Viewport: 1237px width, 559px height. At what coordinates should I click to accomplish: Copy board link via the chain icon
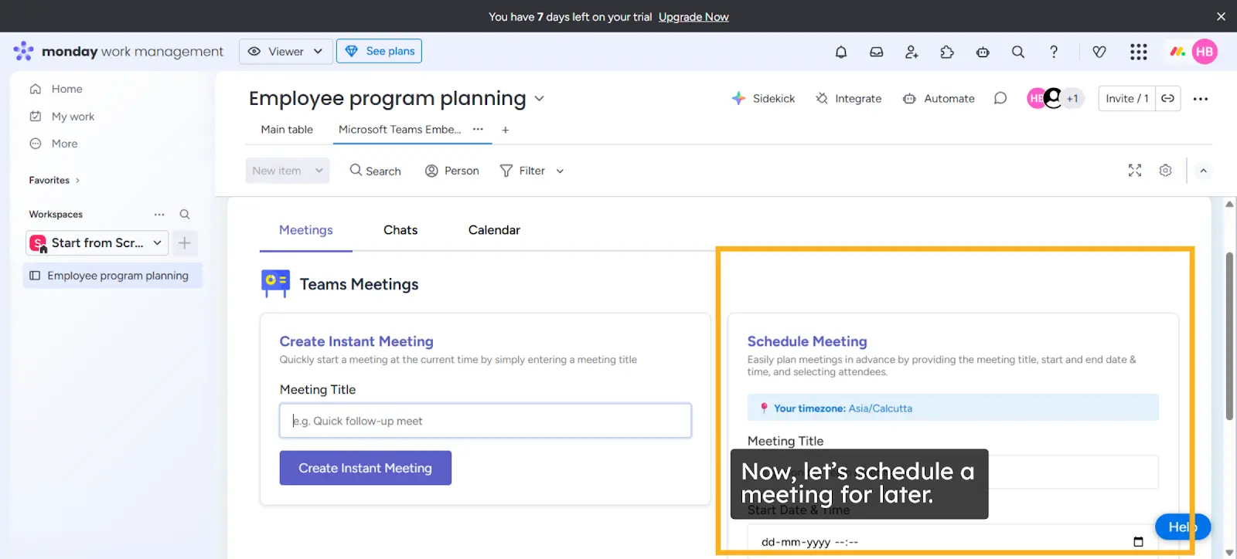pyautogui.click(x=1168, y=98)
